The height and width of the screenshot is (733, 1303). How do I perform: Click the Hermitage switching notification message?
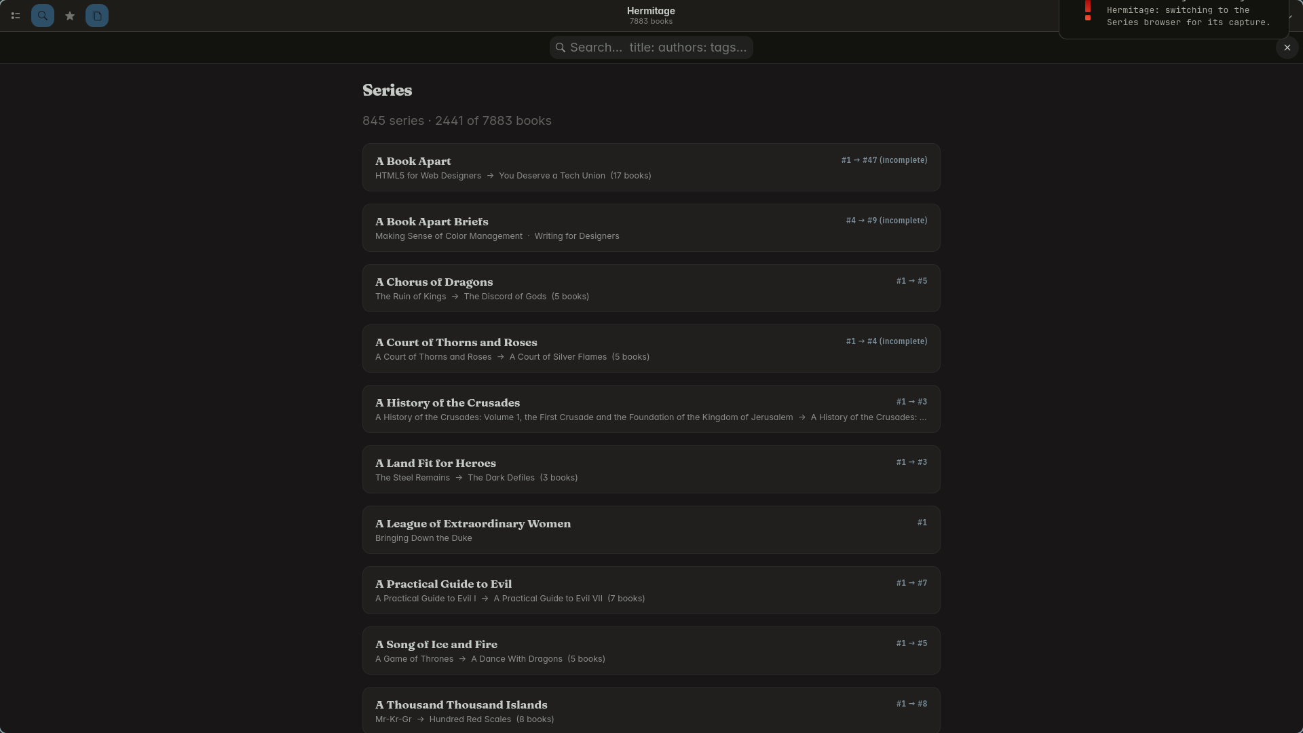[1188, 16]
